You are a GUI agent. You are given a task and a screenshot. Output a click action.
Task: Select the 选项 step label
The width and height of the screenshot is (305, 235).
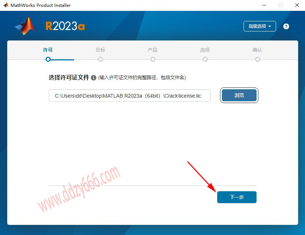coord(205,50)
